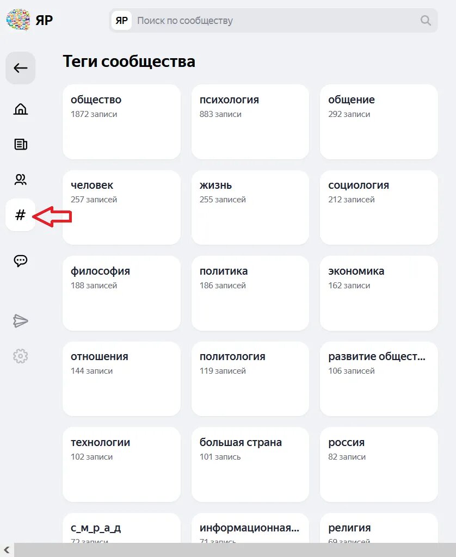Screen dimensions: 456x557
Task: Click the colorful ЯР community logo
Action: click(18, 20)
